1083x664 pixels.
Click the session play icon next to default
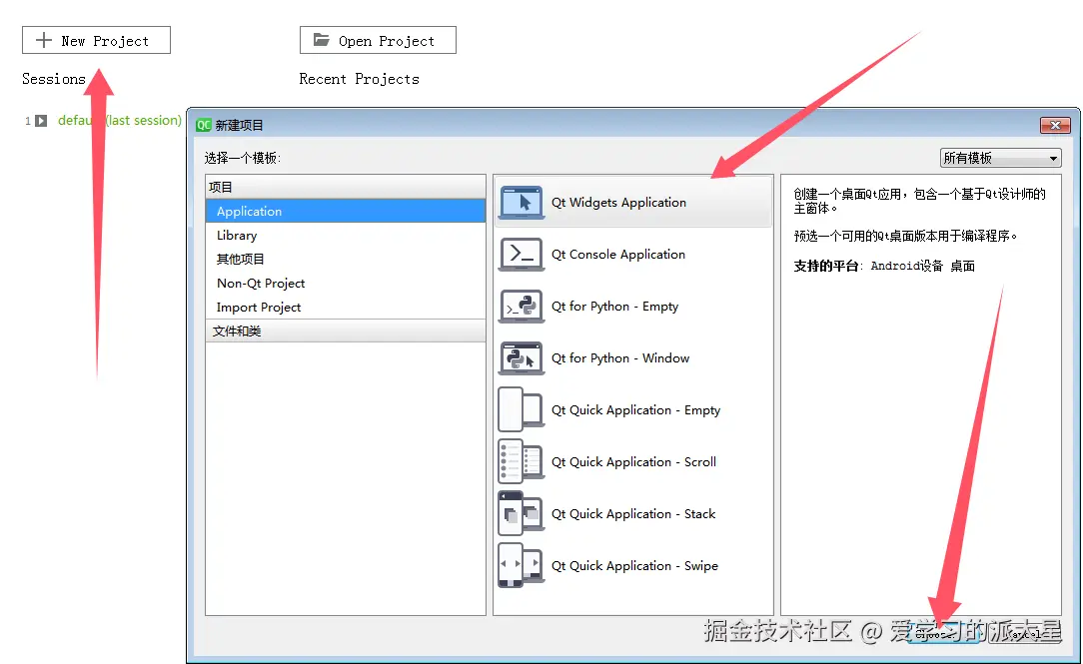pos(41,121)
